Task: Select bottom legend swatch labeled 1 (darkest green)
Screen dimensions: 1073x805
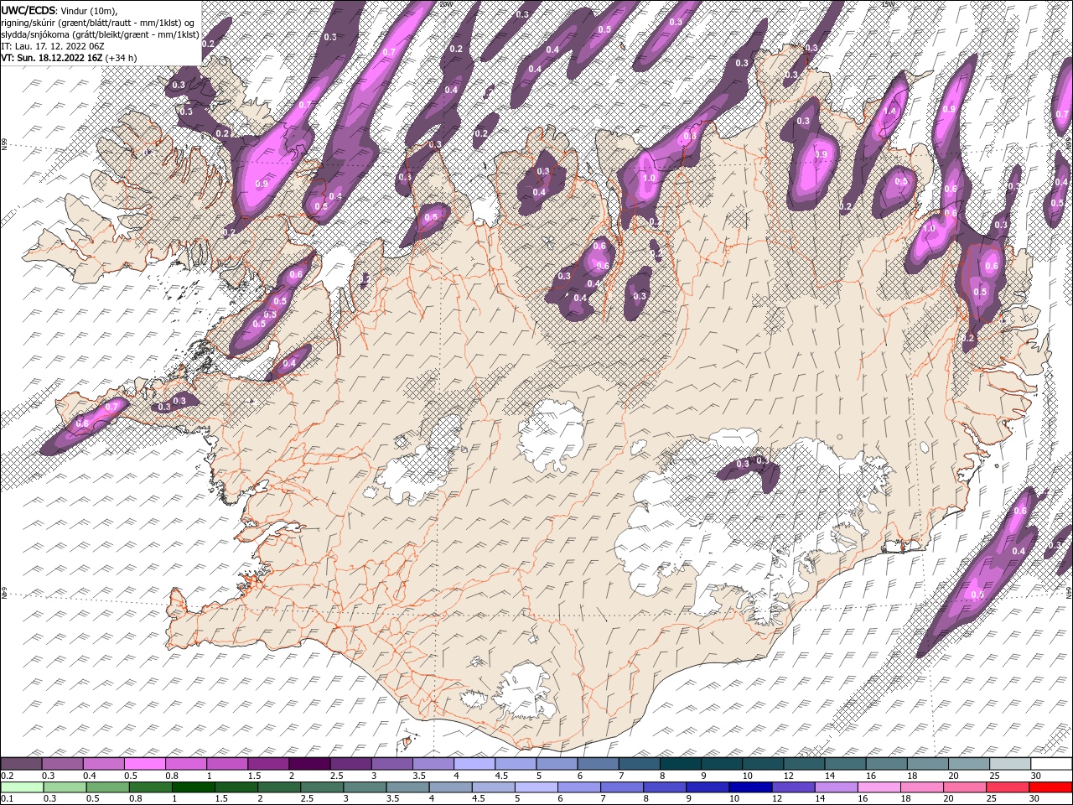Action: [194, 787]
